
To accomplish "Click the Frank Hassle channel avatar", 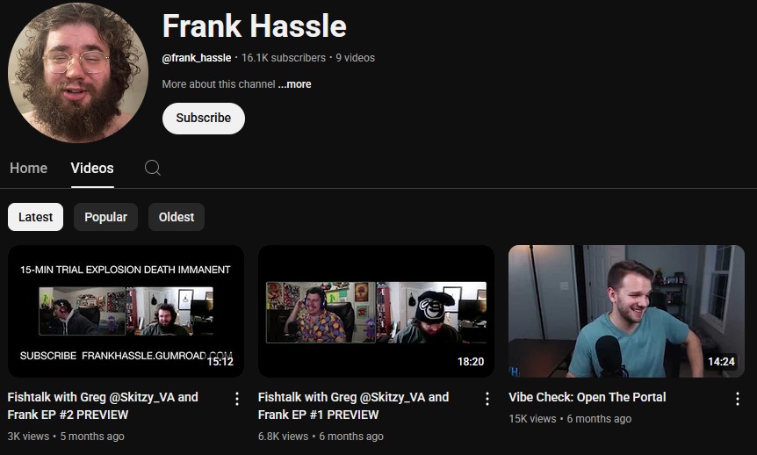I will [x=78, y=72].
